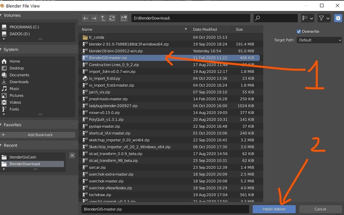
Task: Click the plus icon to add bookmark
Action: pos(4,135)
